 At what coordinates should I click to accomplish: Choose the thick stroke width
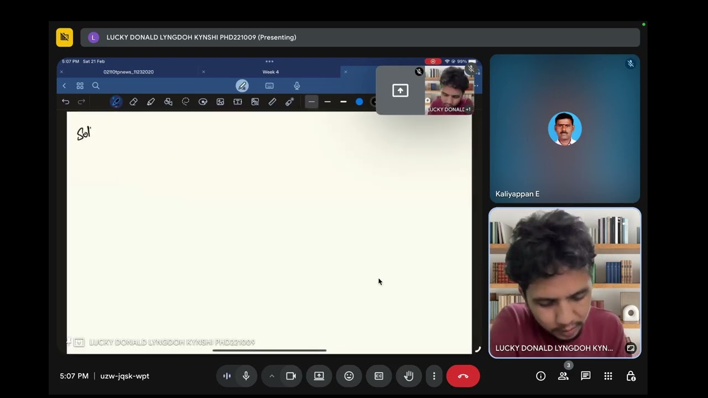[x=343, y=102]
